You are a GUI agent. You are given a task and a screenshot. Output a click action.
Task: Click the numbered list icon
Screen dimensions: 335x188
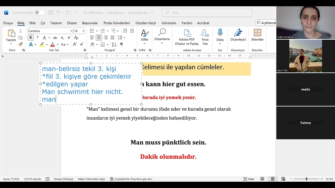coord(103,31)
